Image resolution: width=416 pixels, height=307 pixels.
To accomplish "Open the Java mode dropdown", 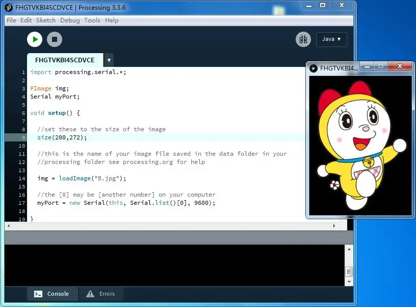I will (331, 39).
